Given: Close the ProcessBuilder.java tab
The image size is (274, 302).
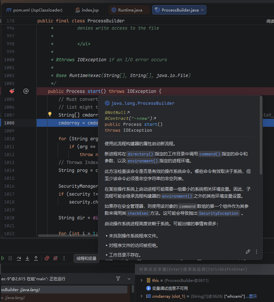Looking at the screenshot, I should click(203, 10).
